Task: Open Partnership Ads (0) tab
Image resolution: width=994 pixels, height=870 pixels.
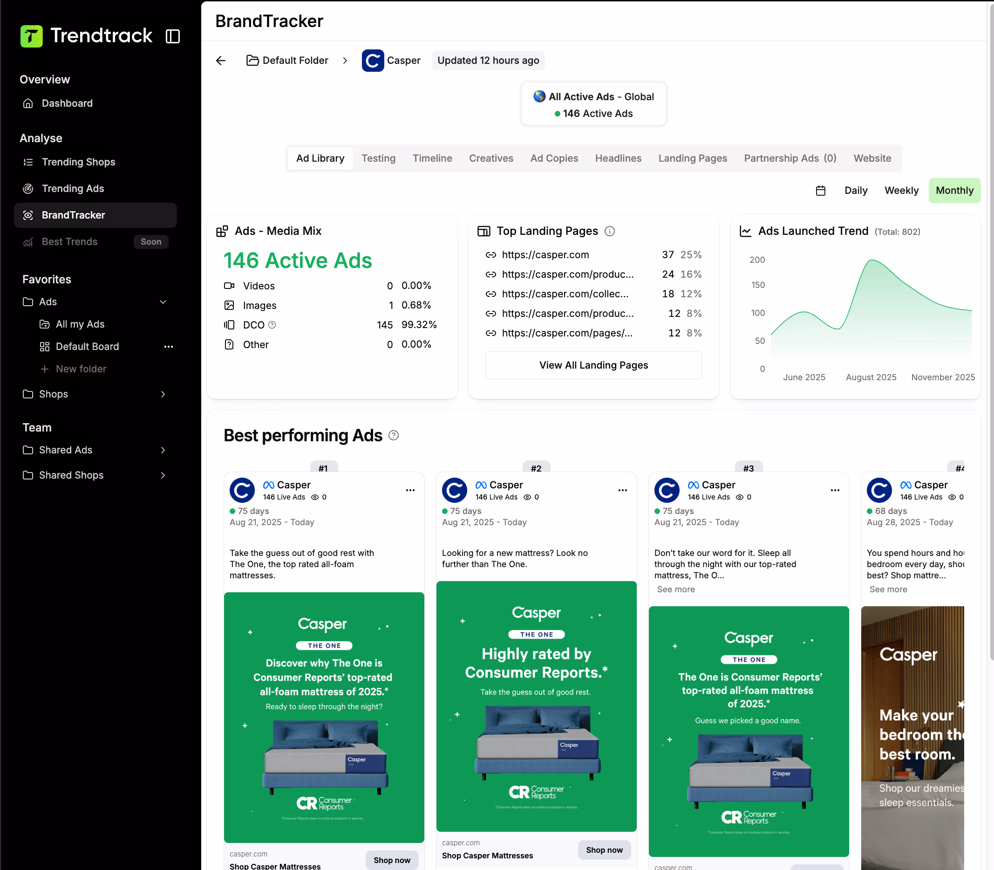Action: pyautogui.click(x=790, y=158)
